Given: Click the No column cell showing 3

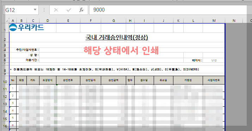Looking at the screenshot, I should point(13,103).
